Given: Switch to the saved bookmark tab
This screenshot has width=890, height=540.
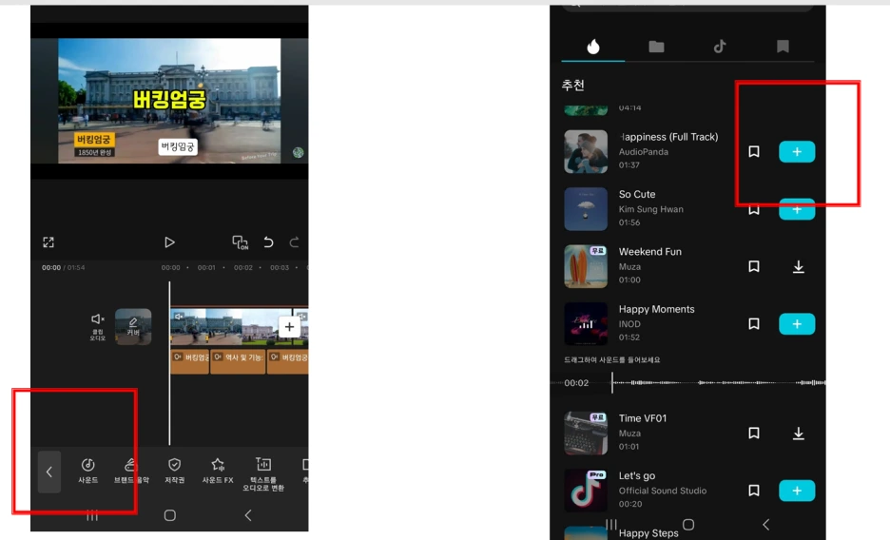Looking at the screenshot, I should (x=783, y=47).
